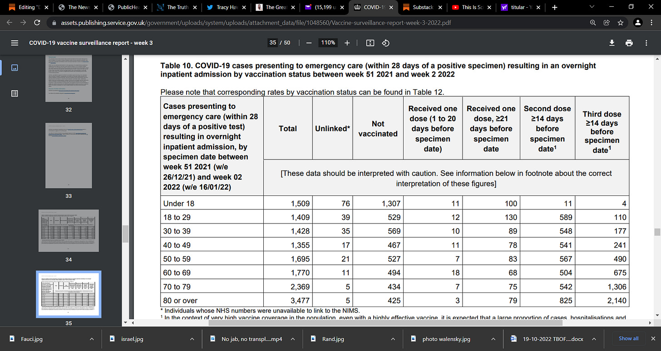
Task: Open a new browser tab
Action: click(x=554, y=7)
